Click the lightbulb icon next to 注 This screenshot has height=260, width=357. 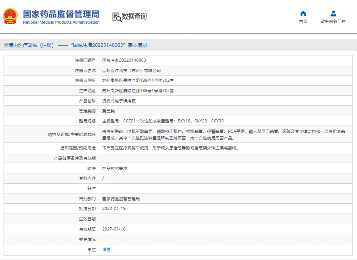pos(89,250)
